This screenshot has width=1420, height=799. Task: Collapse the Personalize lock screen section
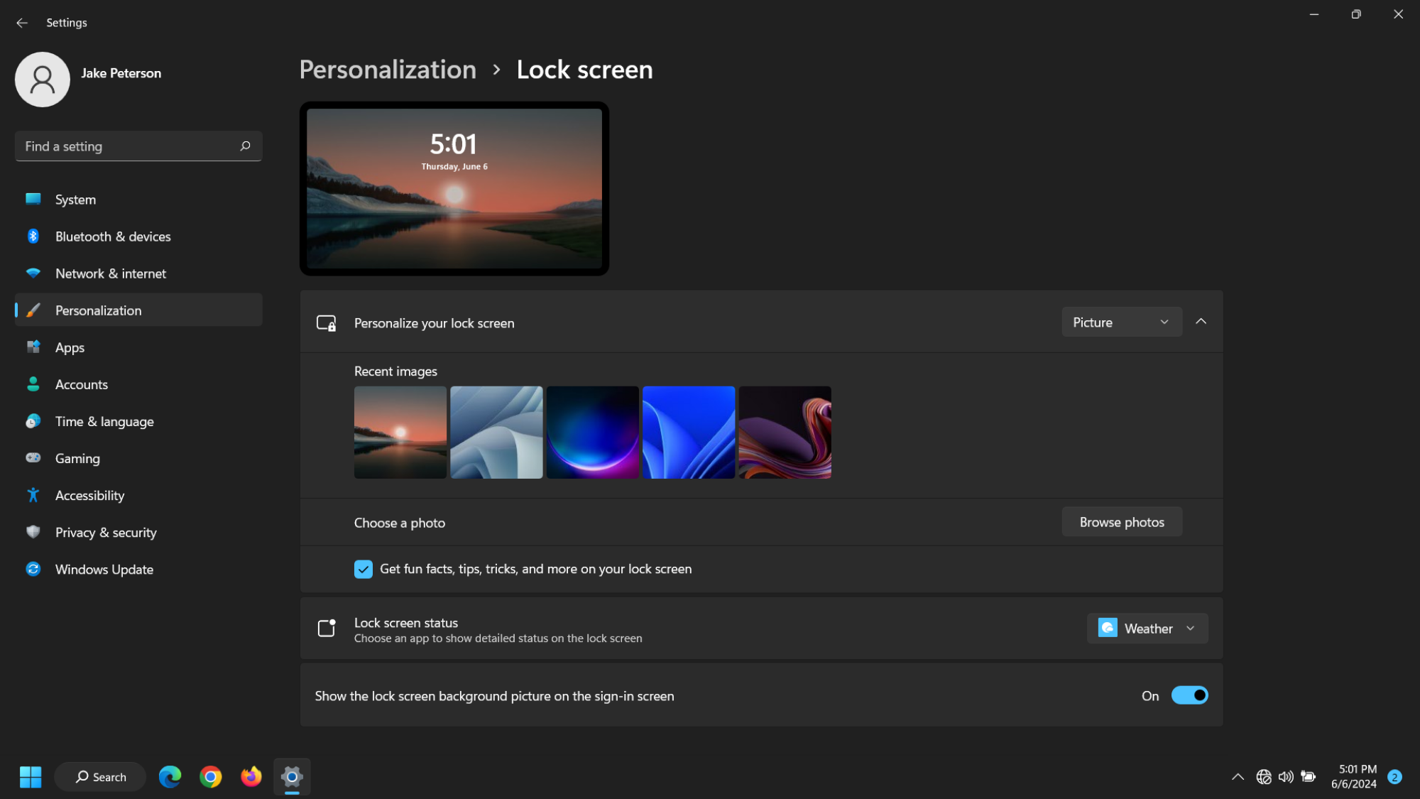1201,322
